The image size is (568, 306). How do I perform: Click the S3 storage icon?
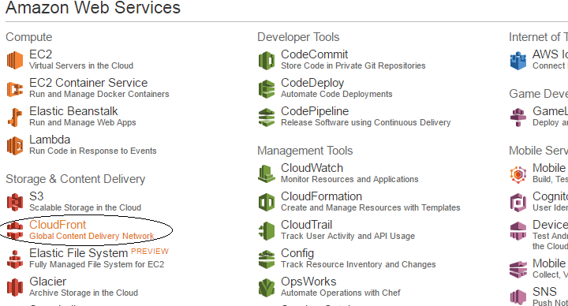[x=15, y=202]
